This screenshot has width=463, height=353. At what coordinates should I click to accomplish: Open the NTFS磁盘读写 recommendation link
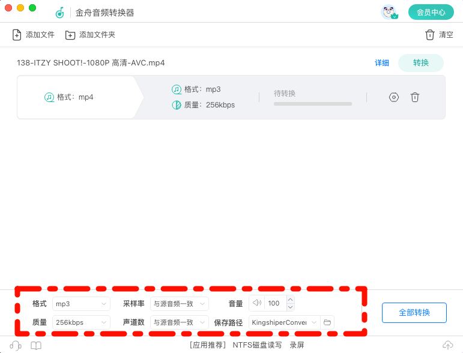tap(257, 345)
